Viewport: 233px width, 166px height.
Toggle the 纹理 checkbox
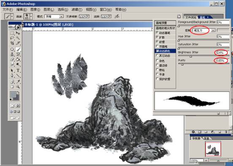pos(157,42)
